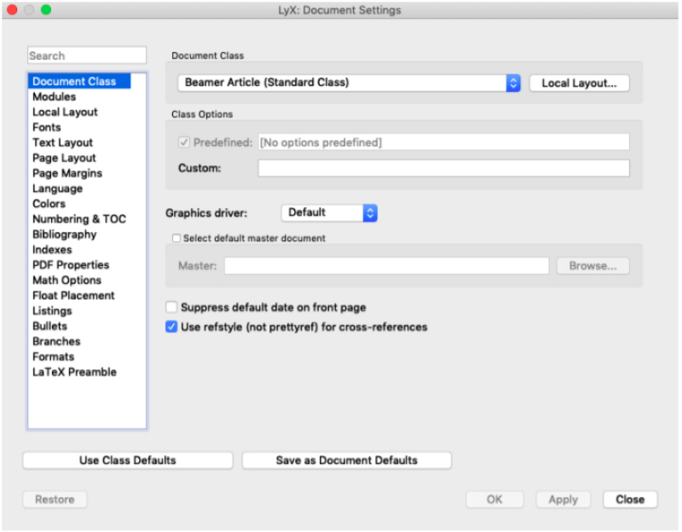682x532 pixels.
Task: Click Use Class Defaults button
Action: 127,460
